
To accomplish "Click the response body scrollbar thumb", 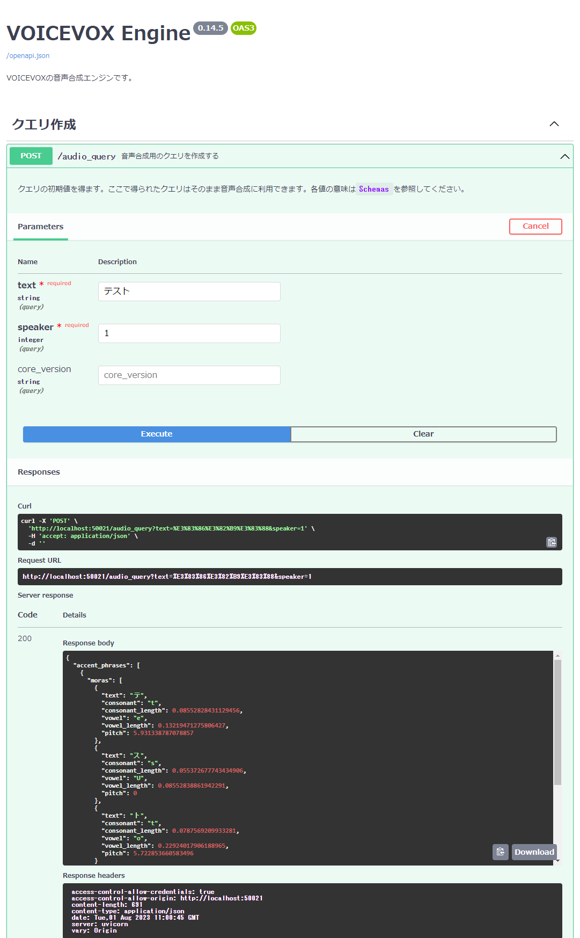I will (557, 722).
